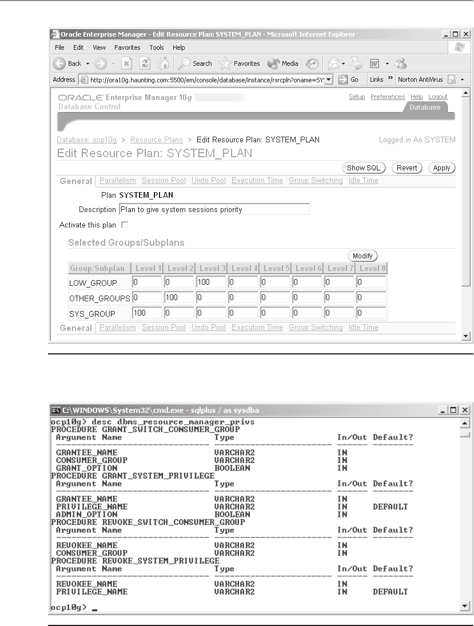This screenshot has width=474, height=626.
Task: Expand the Forward button history dropdown
Action: tap(113, 64)
